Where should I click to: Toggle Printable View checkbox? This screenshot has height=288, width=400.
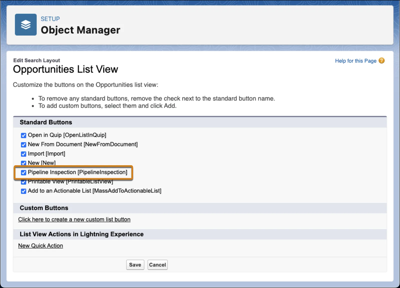pyautogui.click(x=23, y=182)
